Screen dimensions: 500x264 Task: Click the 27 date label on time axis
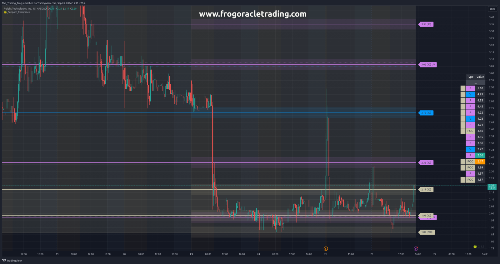point(435,254)
